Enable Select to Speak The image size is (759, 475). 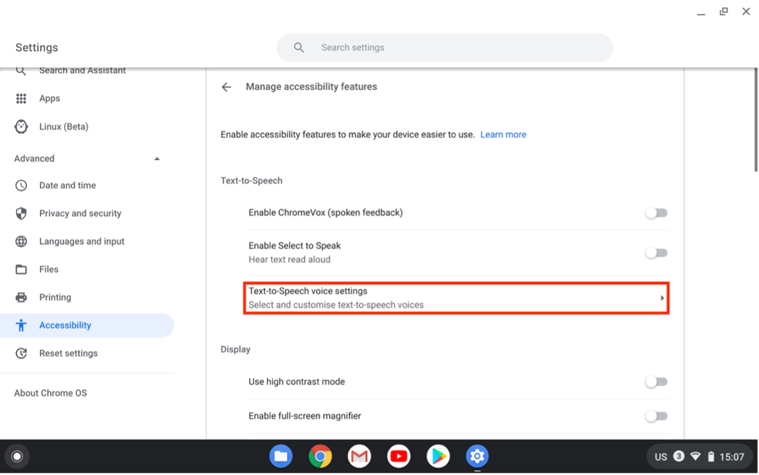click(656, 252)
